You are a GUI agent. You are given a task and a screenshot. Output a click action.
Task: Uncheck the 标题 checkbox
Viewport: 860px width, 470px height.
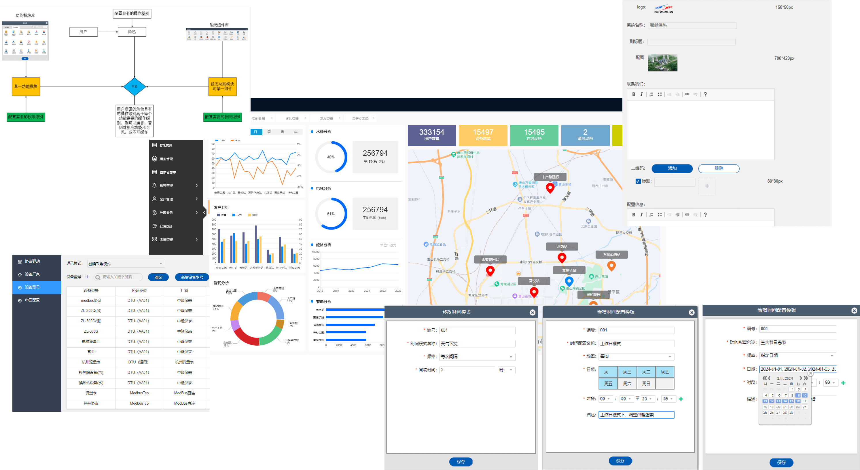click(x=638, y=181)
